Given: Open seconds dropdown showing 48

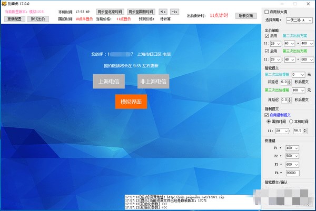Looking at the screenshot, I should [290, 59].
